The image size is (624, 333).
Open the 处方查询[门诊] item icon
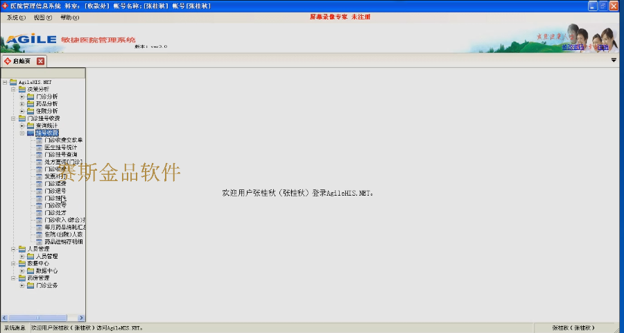point(39,162)
